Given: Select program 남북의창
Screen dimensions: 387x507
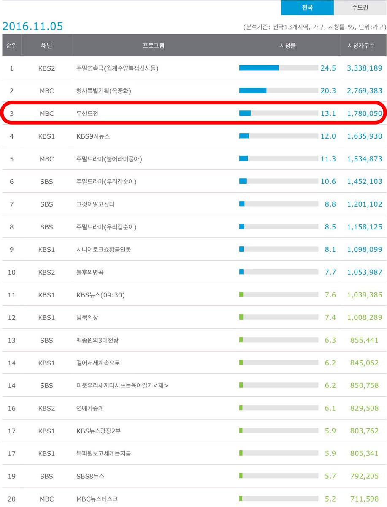Looking at the screenshot, I should click(x=87, y=318).
